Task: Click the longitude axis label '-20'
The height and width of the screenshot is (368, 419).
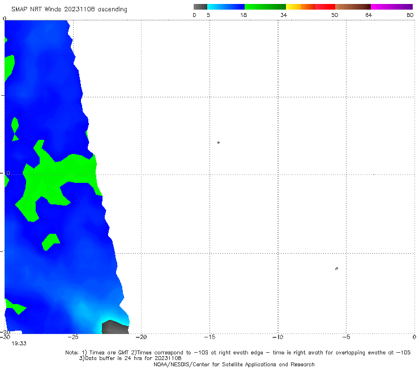Action: point(142,337)
